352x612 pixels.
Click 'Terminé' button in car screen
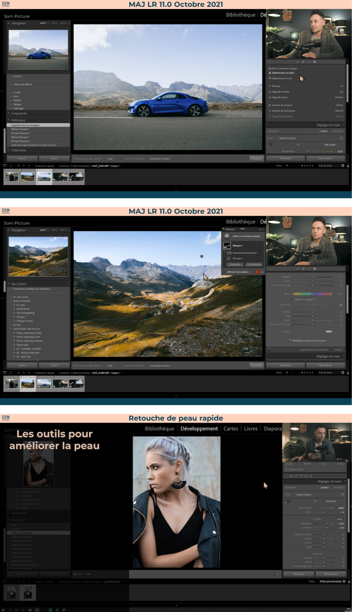(256, 158)
